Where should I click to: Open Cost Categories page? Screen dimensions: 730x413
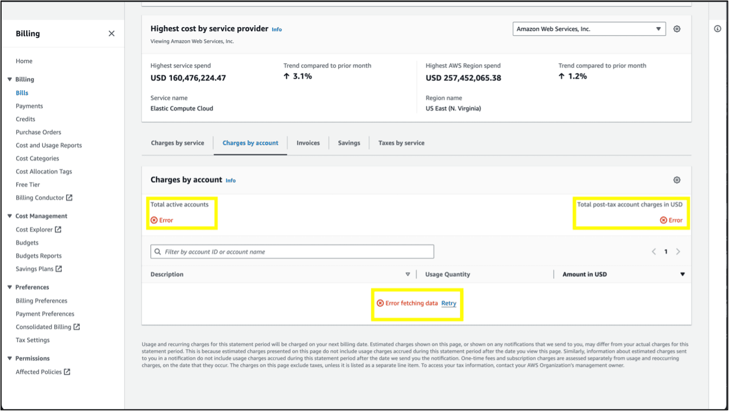[37, 159]
